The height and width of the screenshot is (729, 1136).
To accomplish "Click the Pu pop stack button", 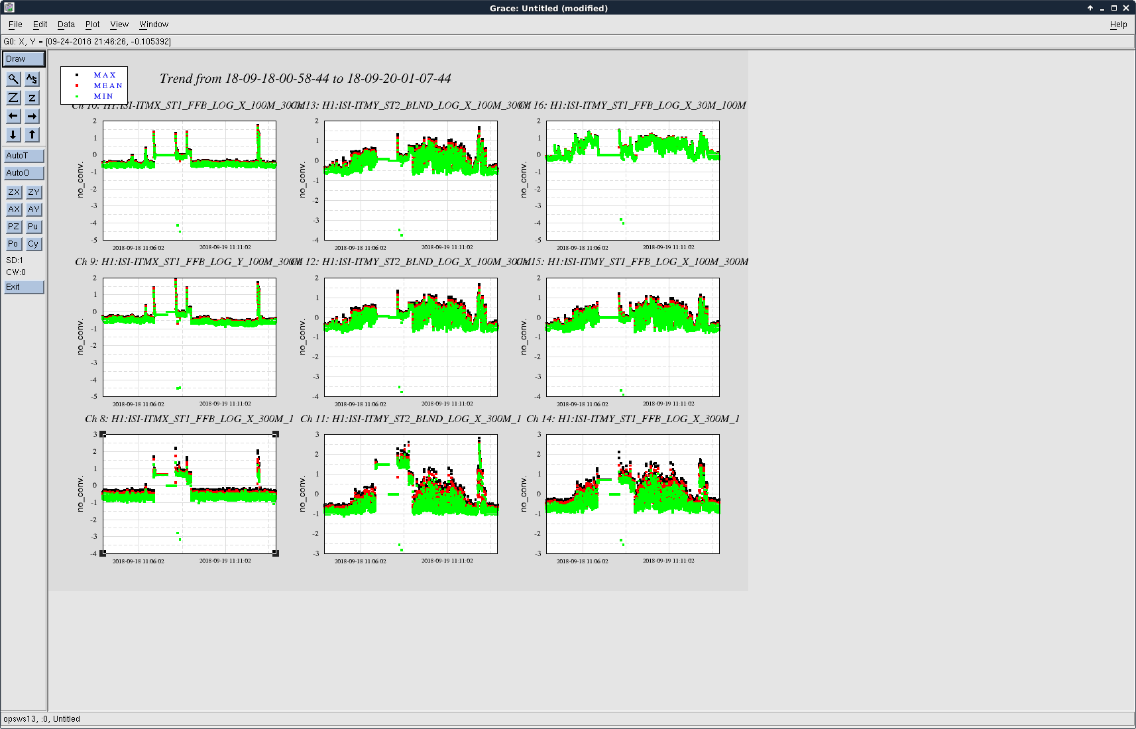I will point(34,227).
